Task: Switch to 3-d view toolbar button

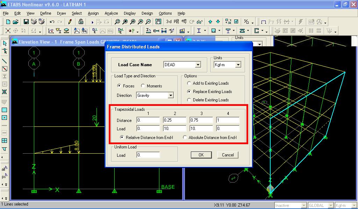Action: 169,22
